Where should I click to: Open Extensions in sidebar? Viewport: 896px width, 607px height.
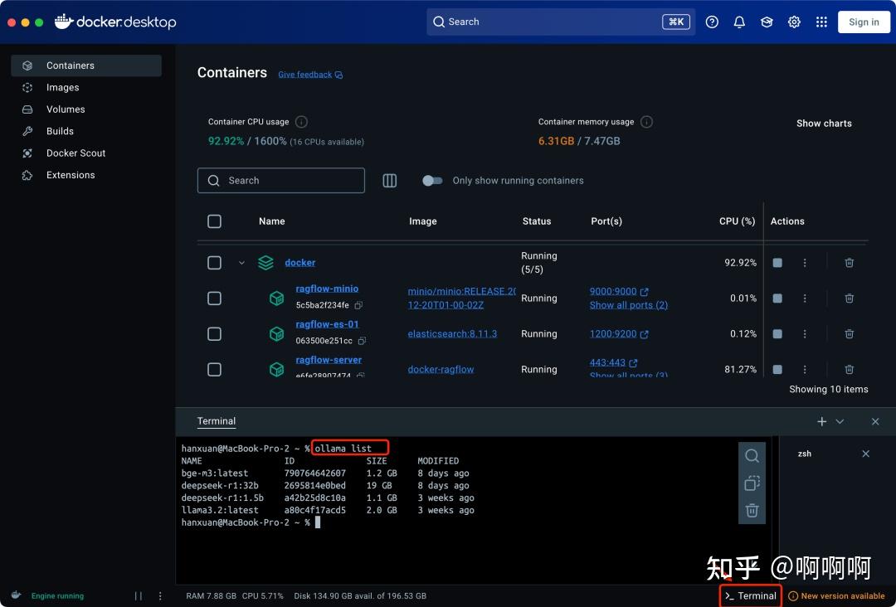click(86, 175)
